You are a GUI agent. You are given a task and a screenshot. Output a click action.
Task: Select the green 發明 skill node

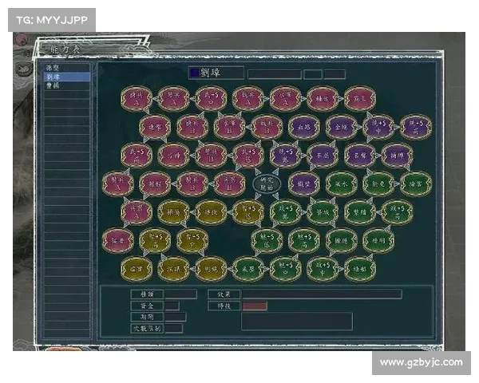[378, 240]
